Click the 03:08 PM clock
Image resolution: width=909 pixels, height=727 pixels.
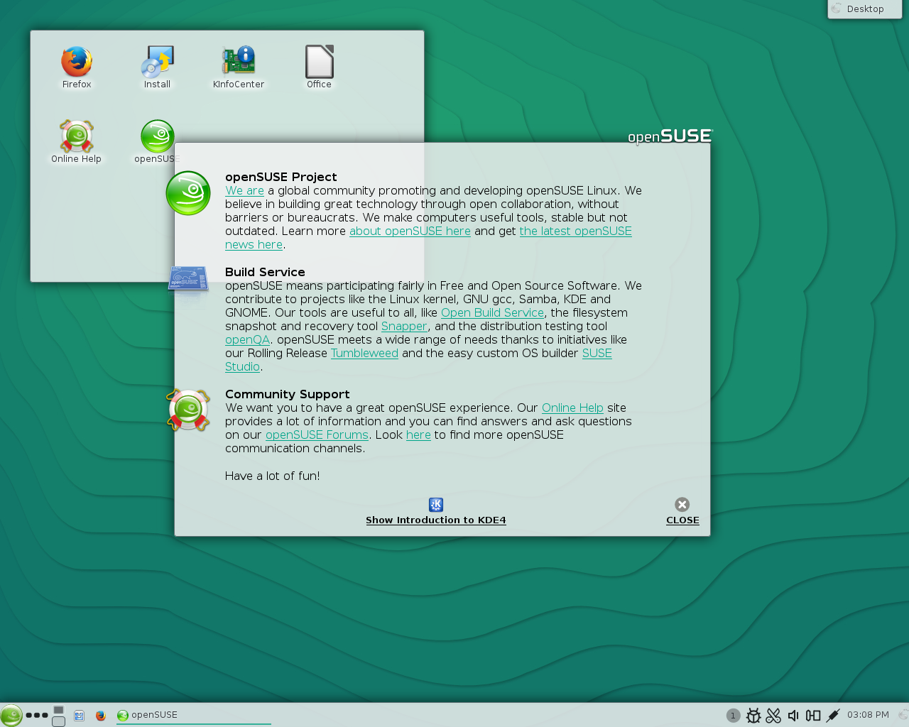[868, 715]
